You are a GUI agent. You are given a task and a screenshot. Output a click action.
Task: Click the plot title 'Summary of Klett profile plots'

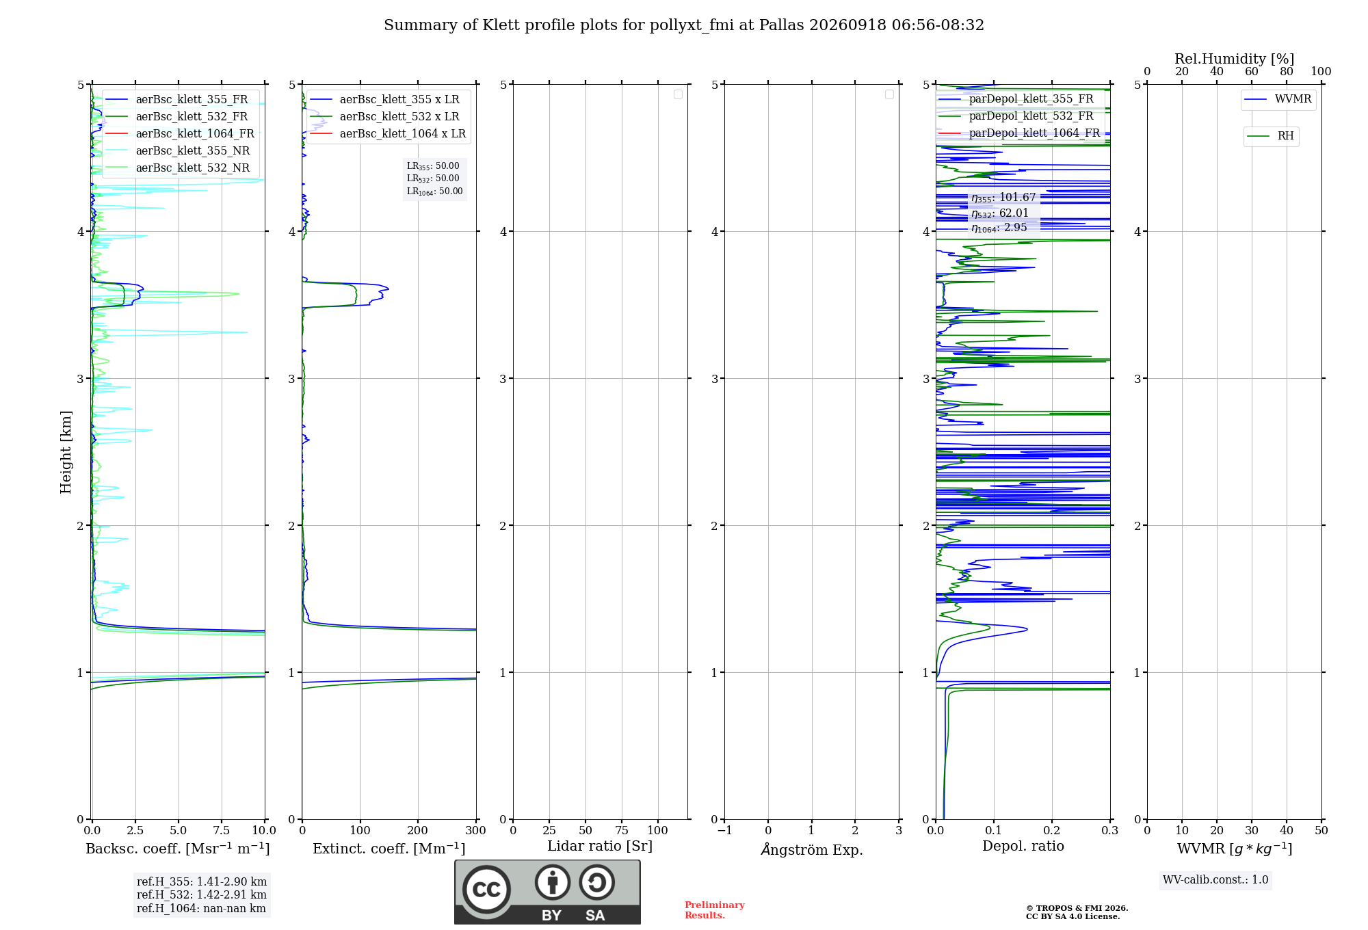684,25
